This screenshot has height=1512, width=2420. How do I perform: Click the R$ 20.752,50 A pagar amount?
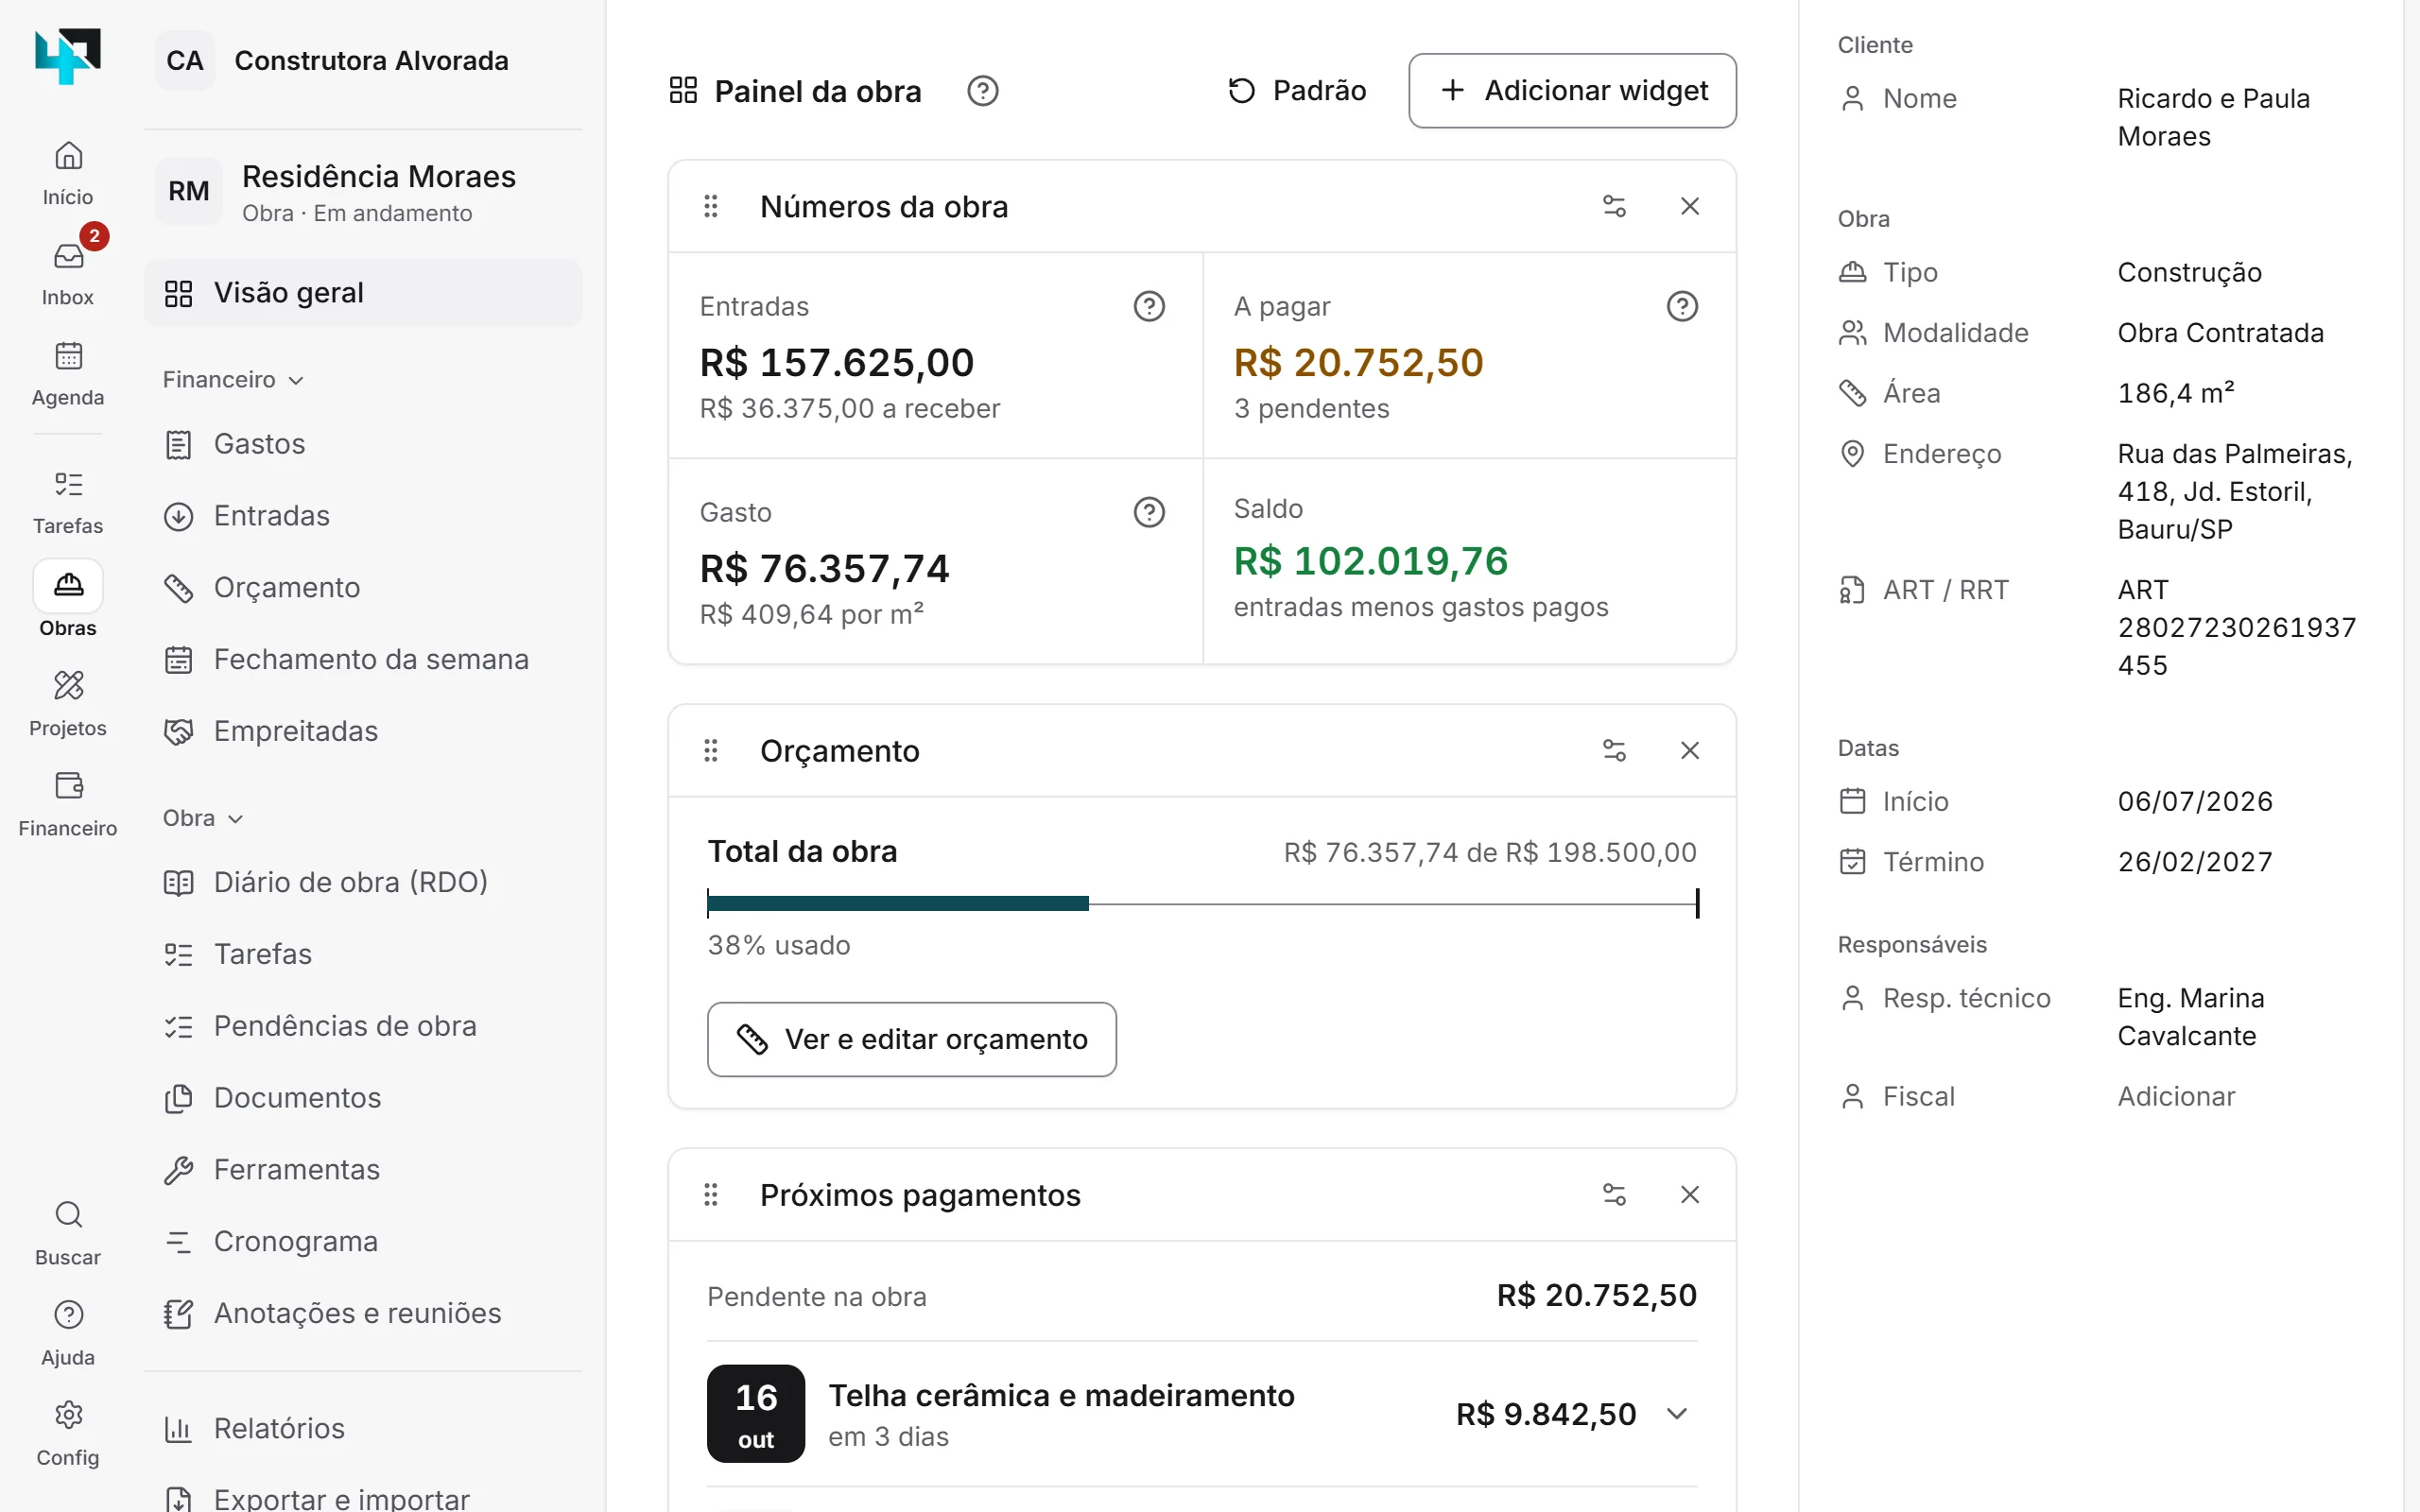tap(1358, 363)
